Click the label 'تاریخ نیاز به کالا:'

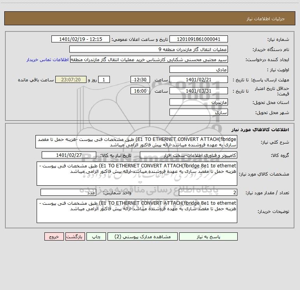pyautogui.click(x=116, y=156)
